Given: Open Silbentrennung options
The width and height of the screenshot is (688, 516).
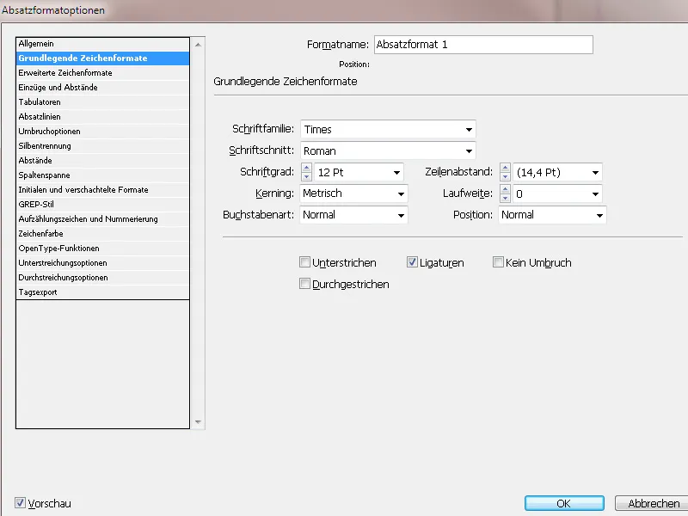Looking at the screenshot, I should (102, 145).
